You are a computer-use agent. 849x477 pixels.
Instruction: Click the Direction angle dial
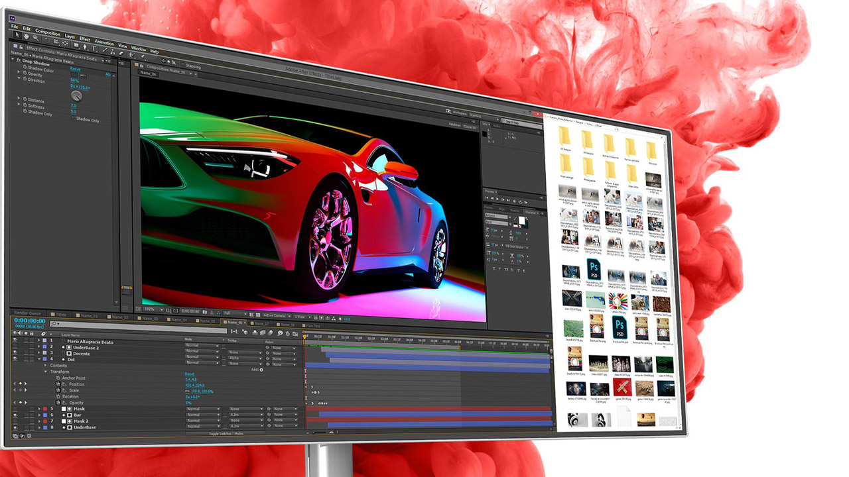tap(76, 96)
